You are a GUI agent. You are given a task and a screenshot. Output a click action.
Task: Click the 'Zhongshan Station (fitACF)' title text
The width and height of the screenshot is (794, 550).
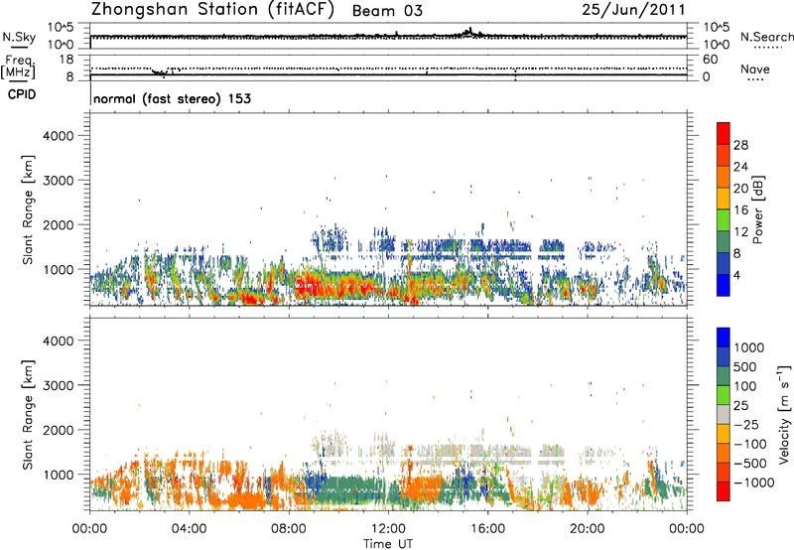(212, 10)
